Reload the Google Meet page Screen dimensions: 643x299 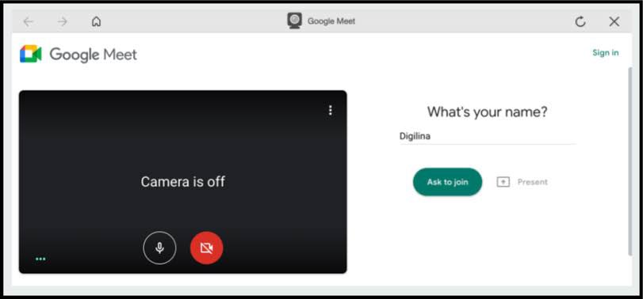580,21
